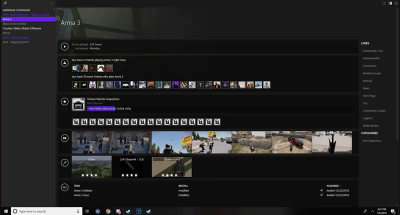This screenshot has height=215, width=400.
Task: Open the last screenshot thumbnail
Action: click(x=332, y=142)
